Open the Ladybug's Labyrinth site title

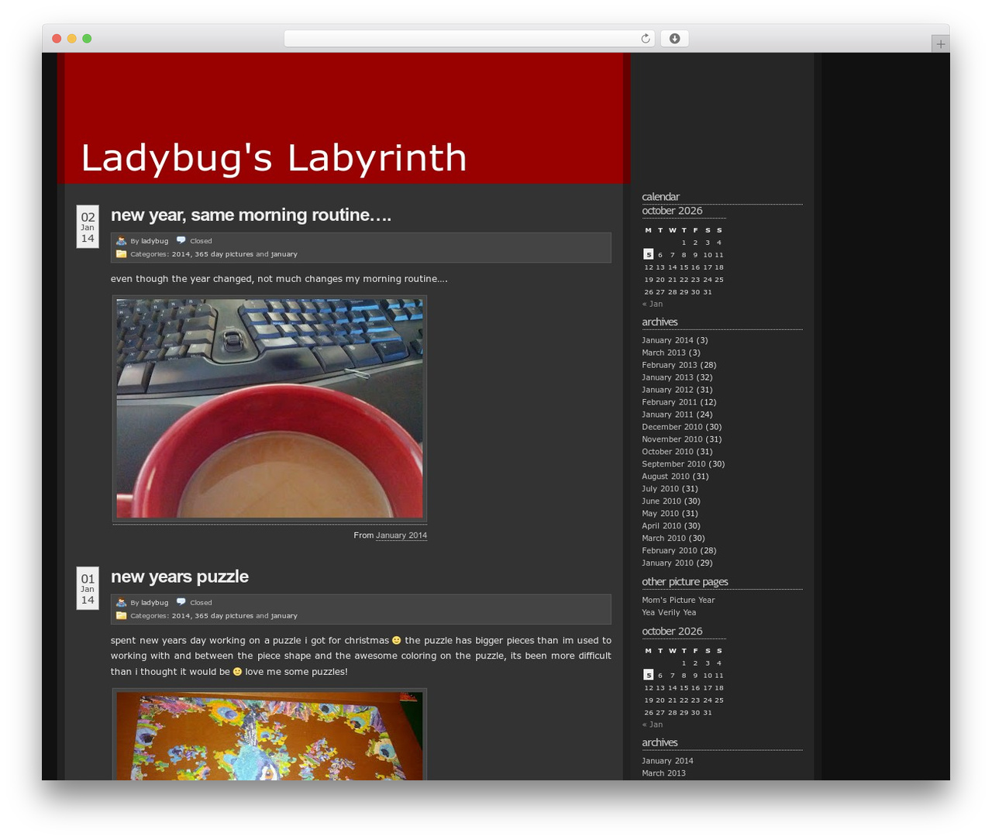274,158
